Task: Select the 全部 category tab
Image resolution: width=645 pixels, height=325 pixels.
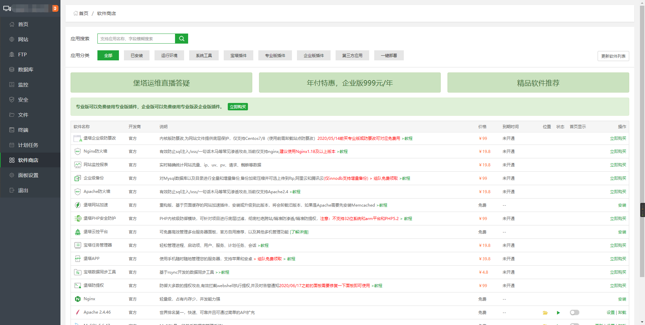Action: pos(108,55)
